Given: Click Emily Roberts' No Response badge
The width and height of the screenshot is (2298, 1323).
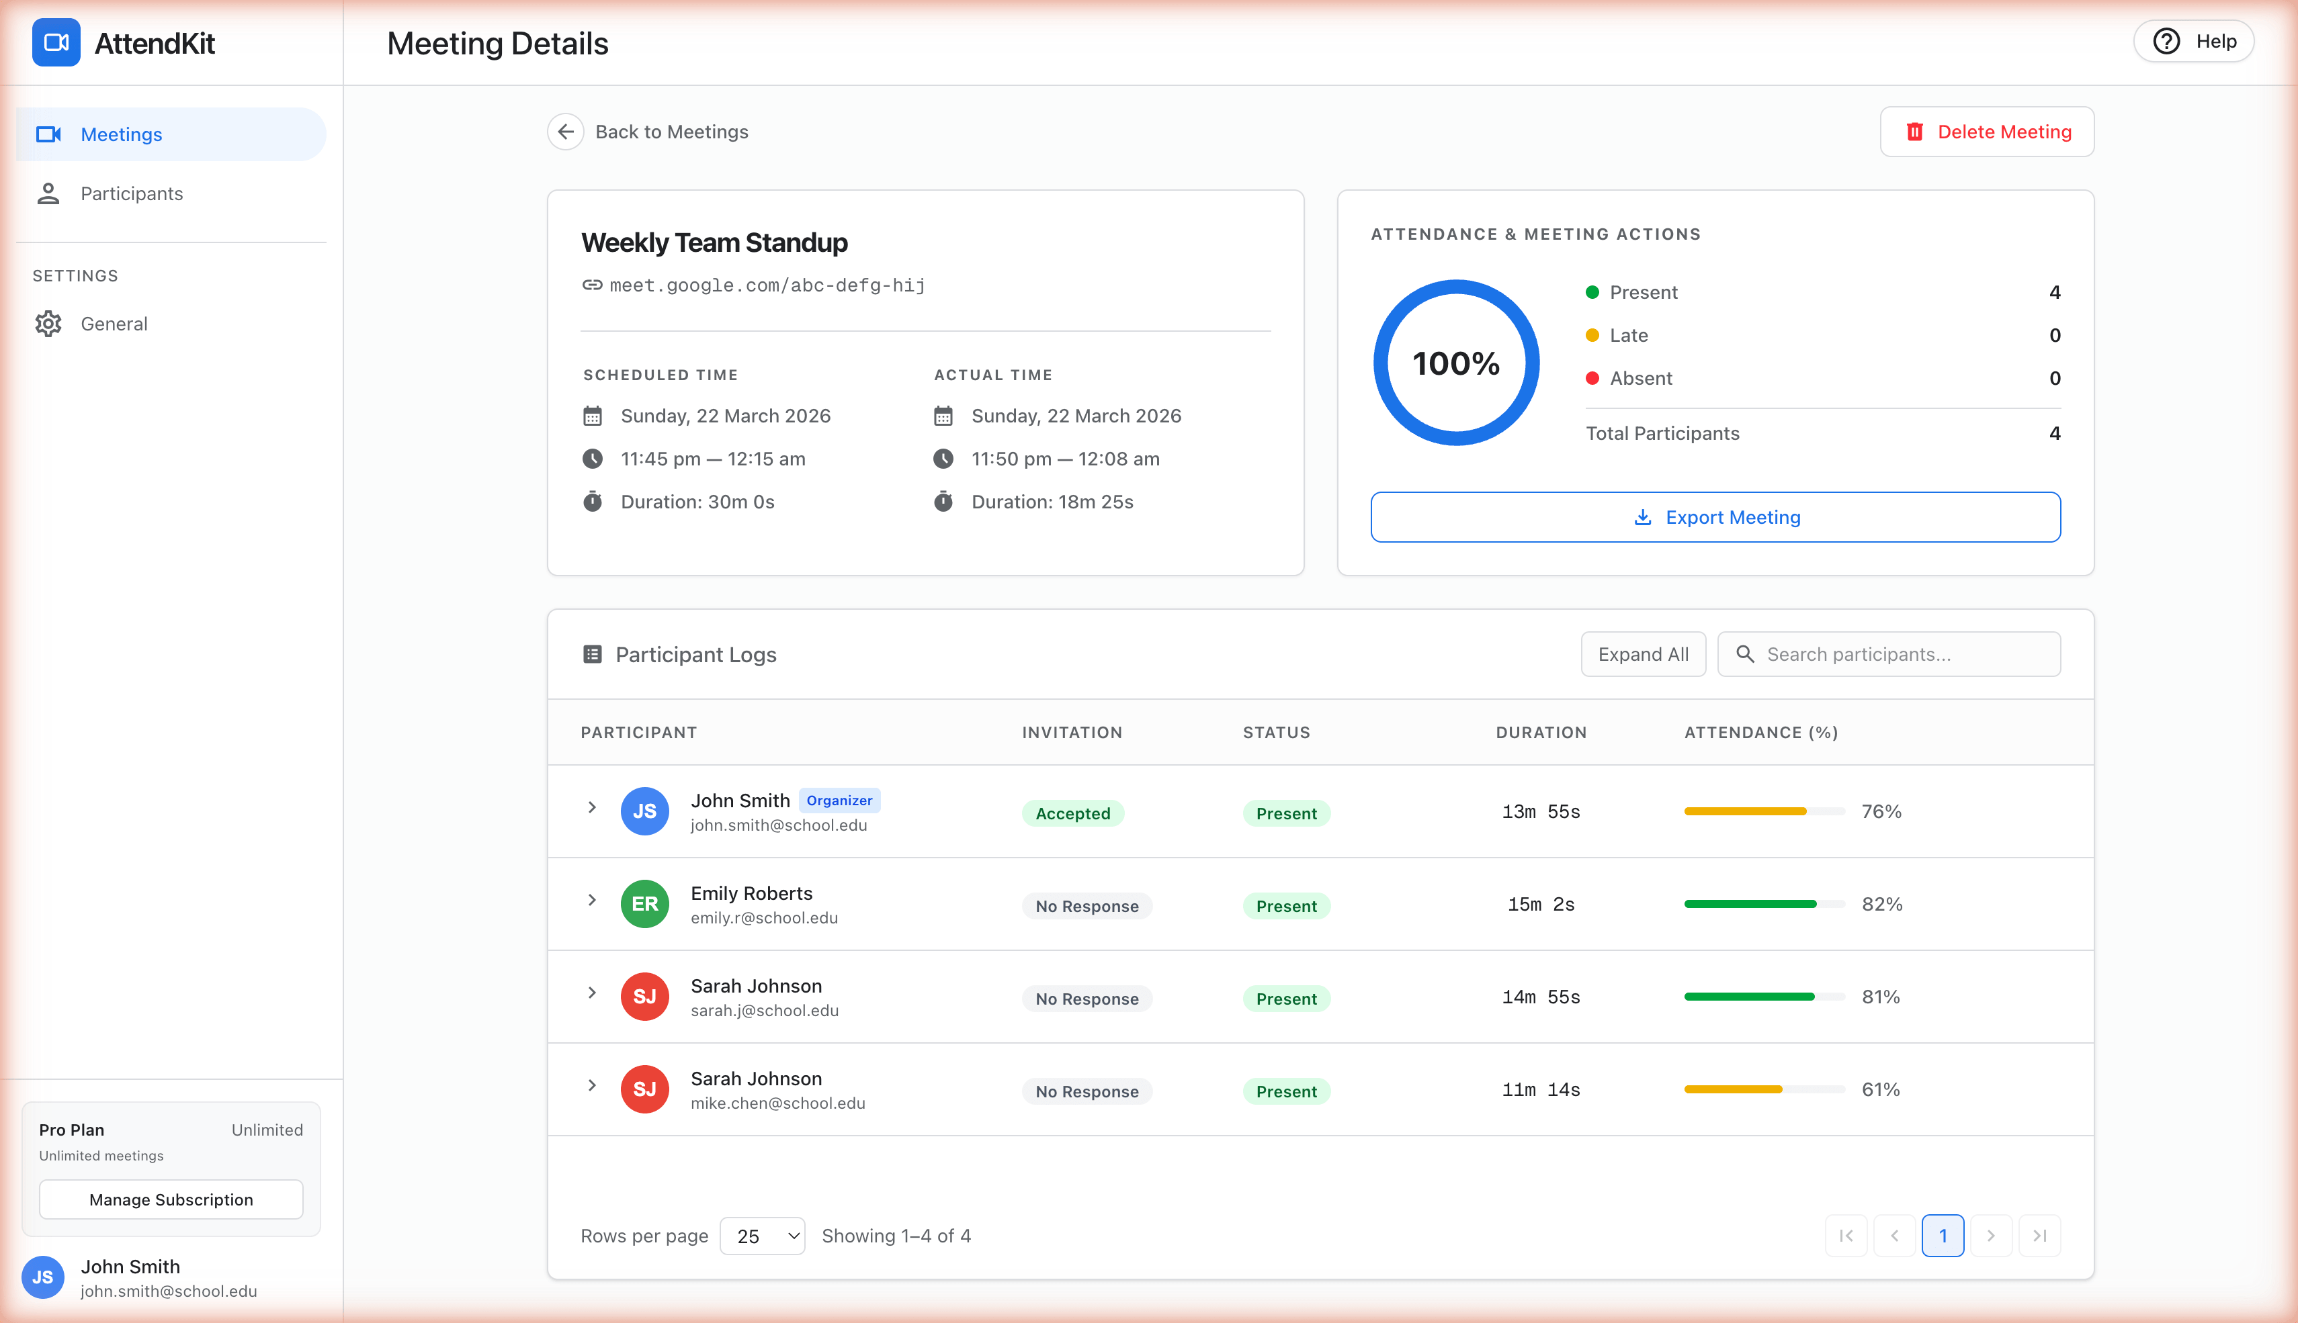Looking at the screenshot, I should [1087, 906].
